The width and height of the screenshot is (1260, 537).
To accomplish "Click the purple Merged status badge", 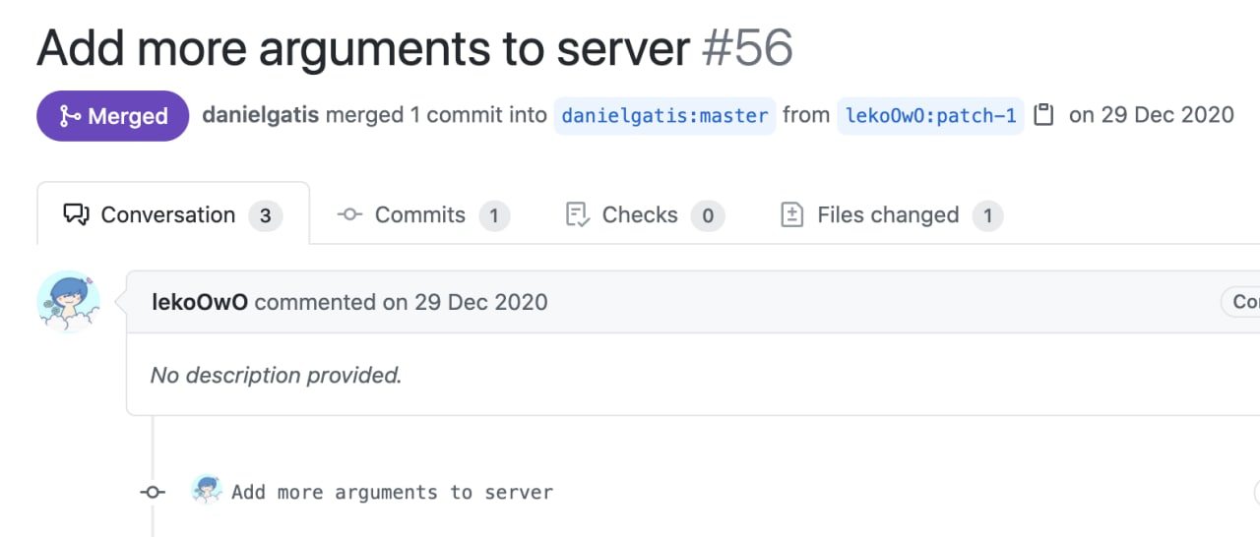I will [113, 116].
